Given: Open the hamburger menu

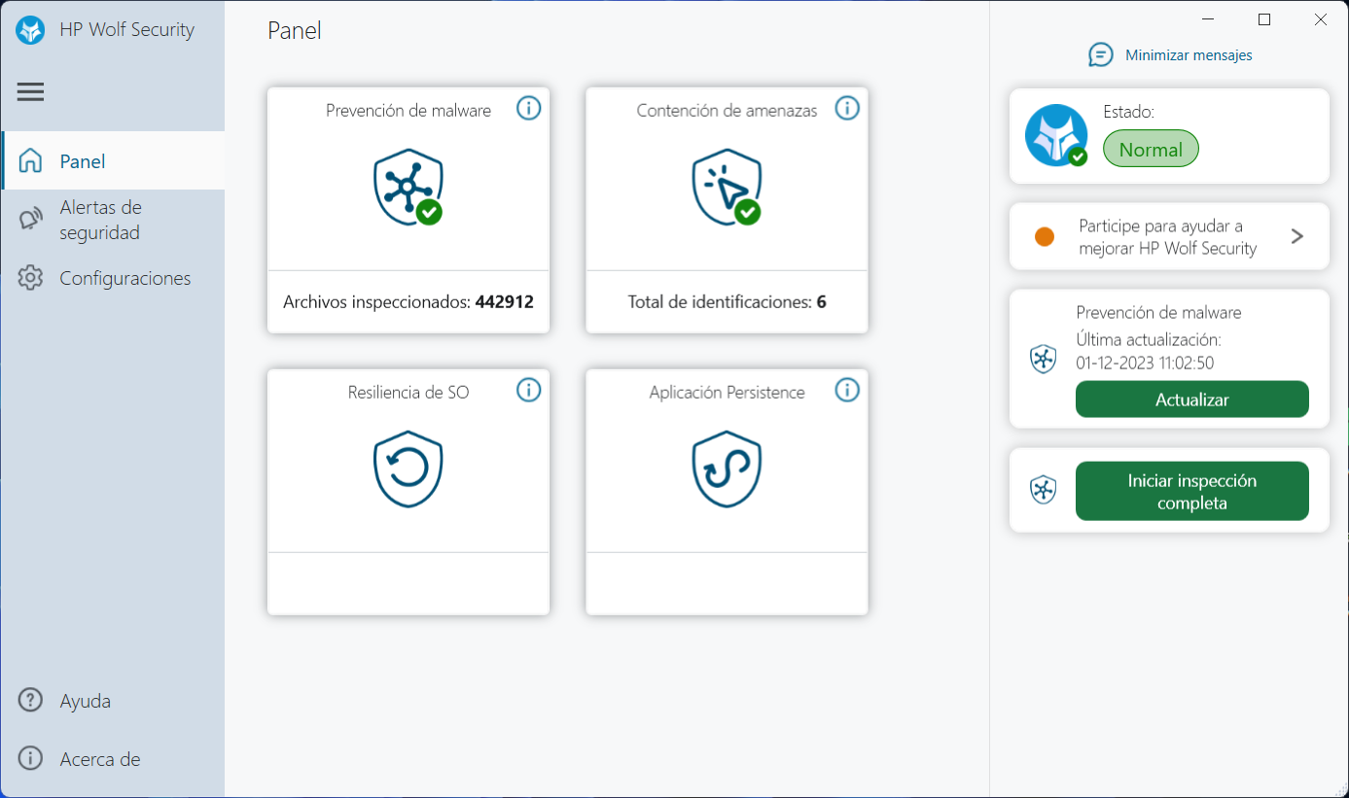Looking at the screenshot, I should [30, 92].
